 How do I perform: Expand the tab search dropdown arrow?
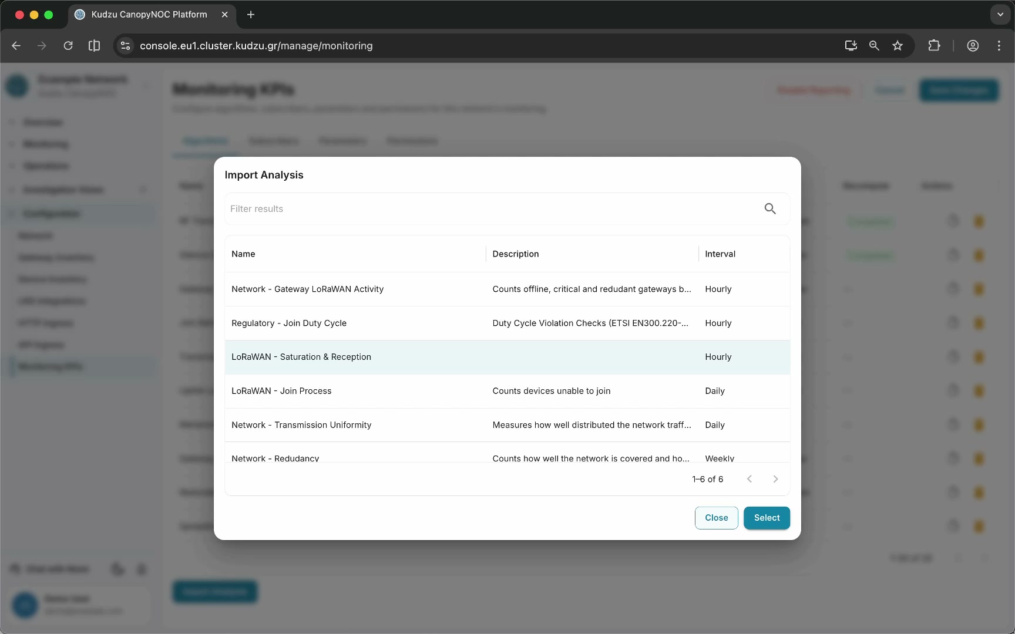click(x=1000, y=15)
